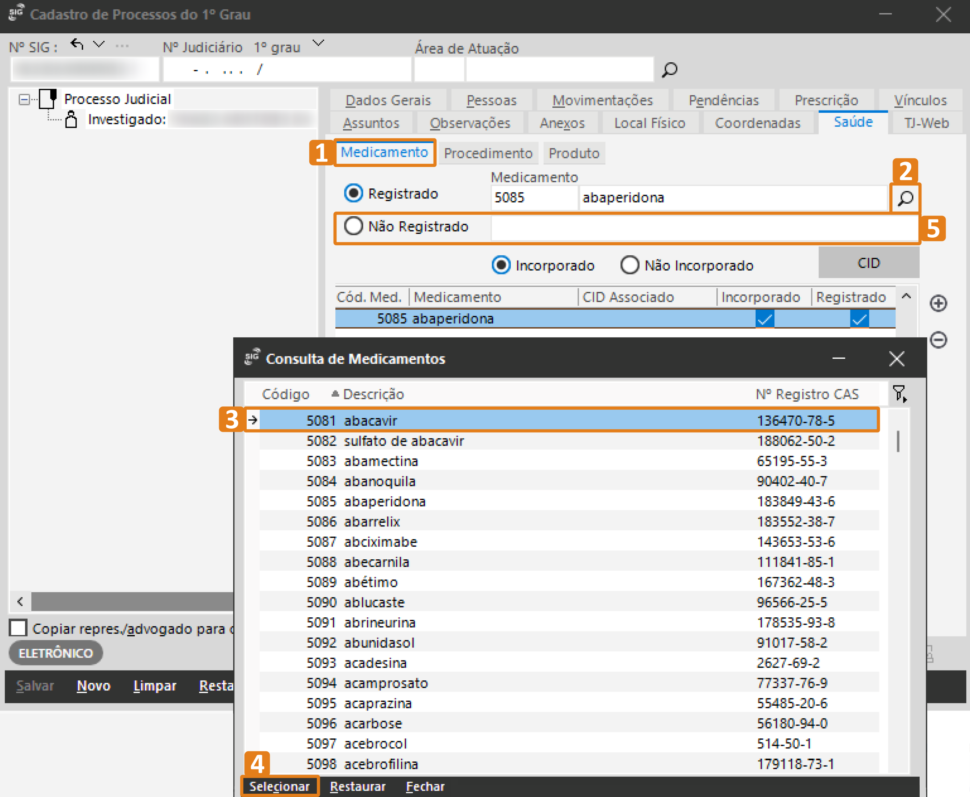Click the ellipsis icon beside Nº SIG

(122, 45)
